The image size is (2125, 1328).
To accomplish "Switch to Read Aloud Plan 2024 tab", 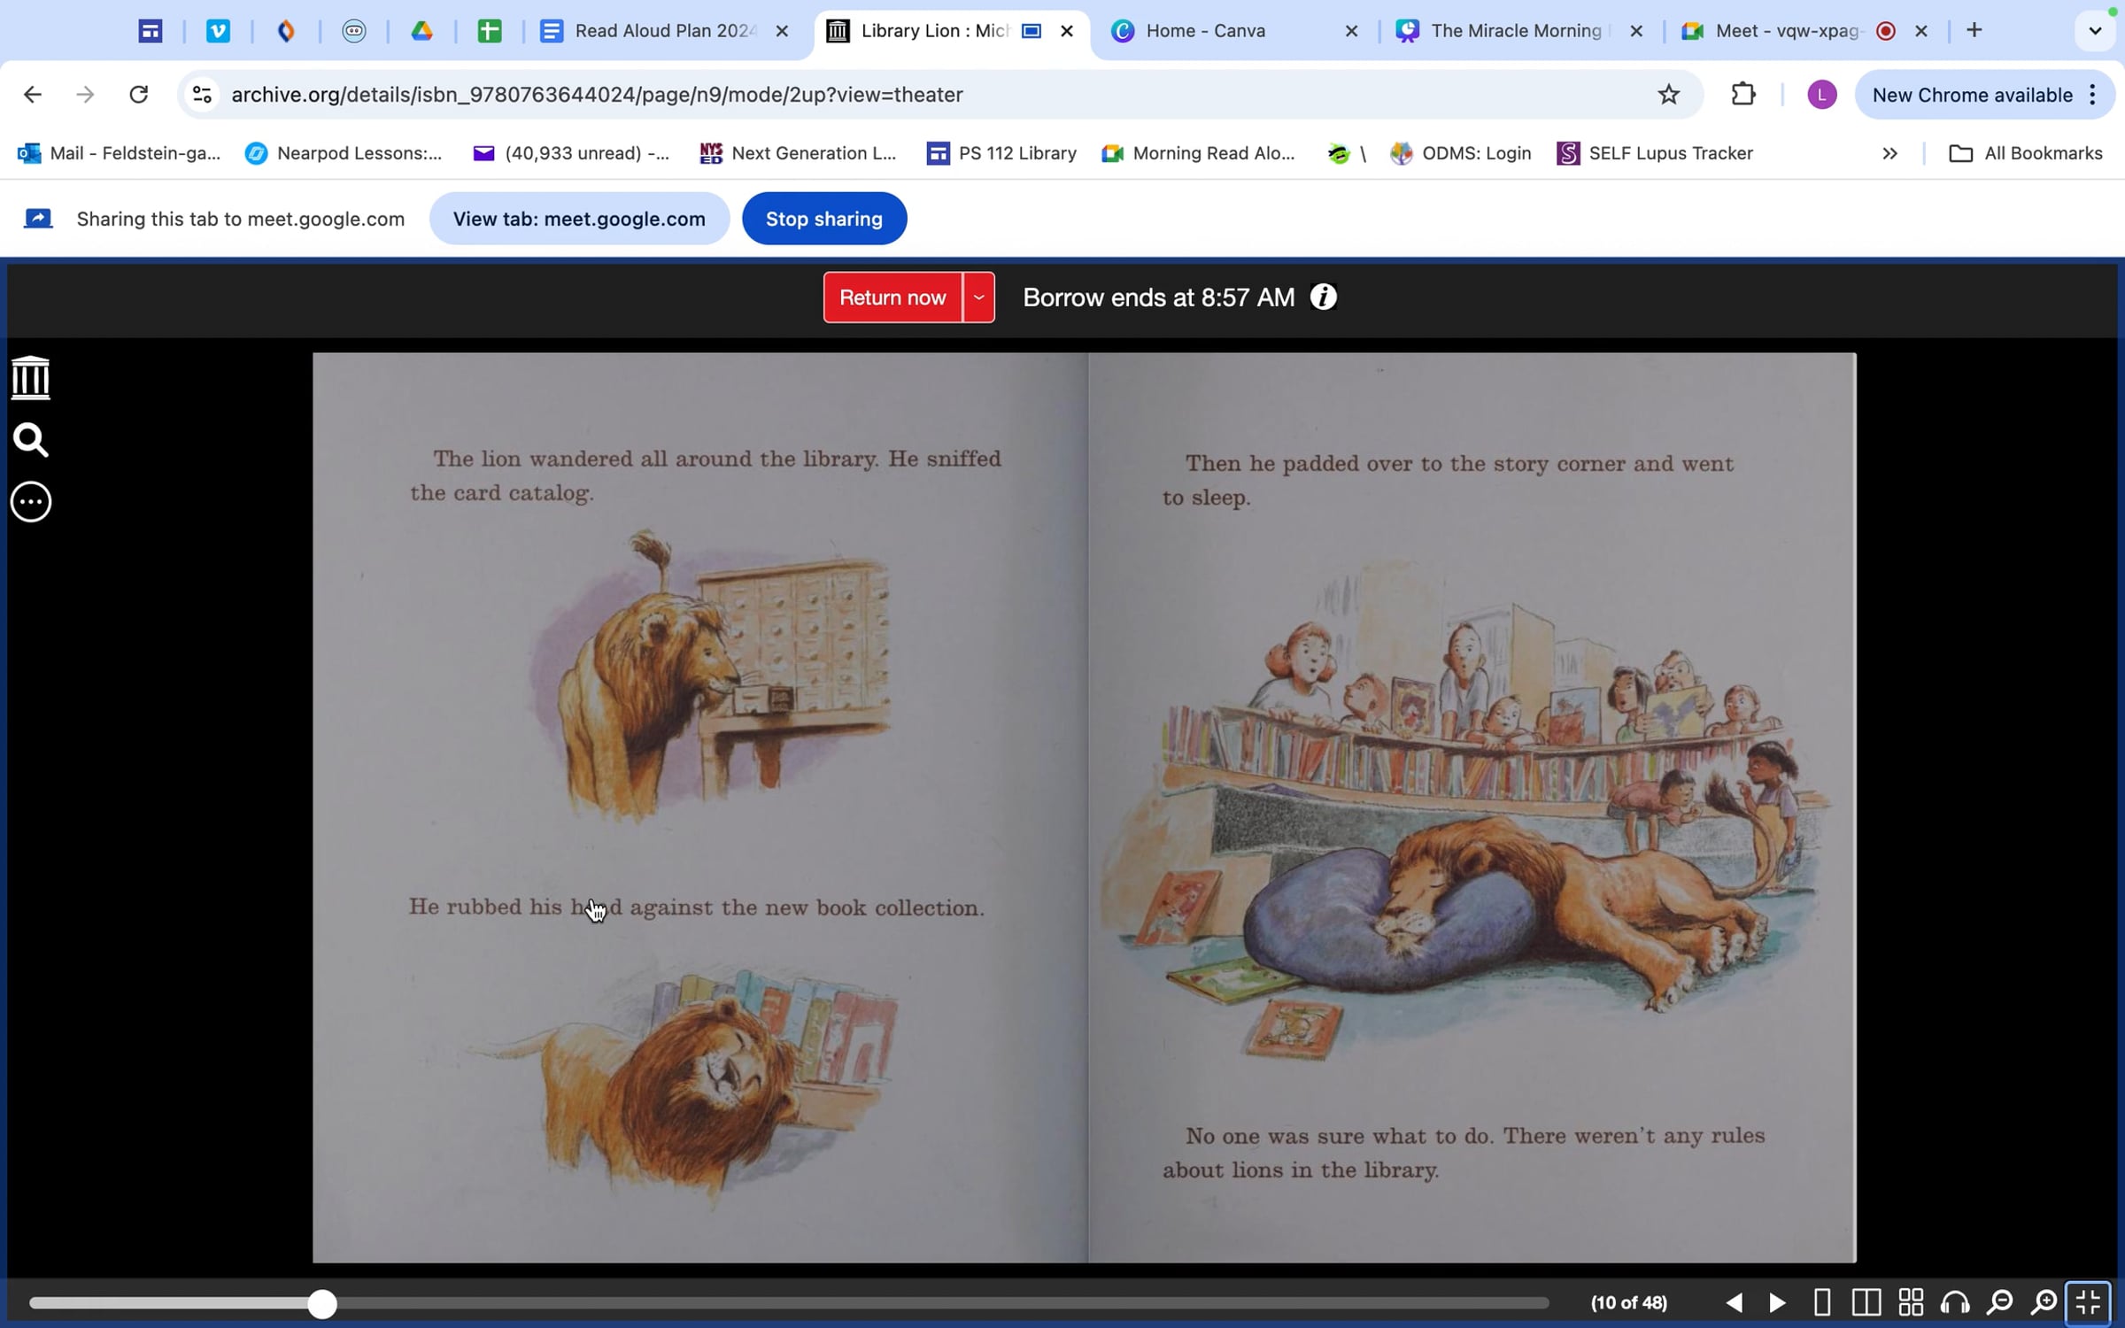I will [x=664, y=31].
